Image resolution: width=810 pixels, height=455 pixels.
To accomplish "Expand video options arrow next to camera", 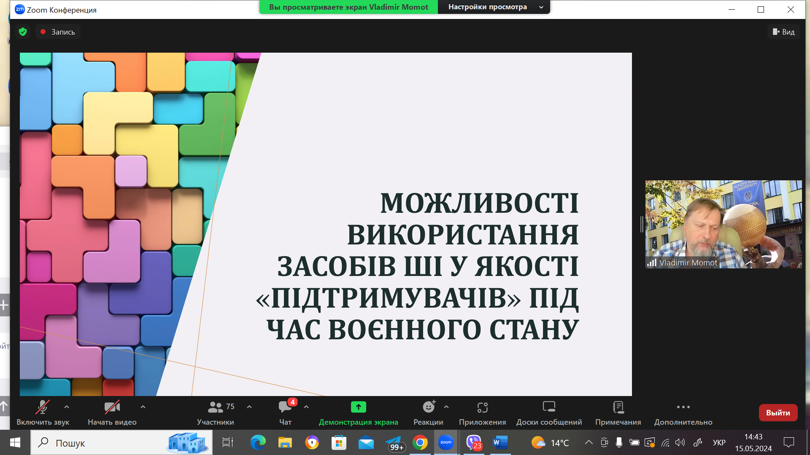I will click(143, 407).
